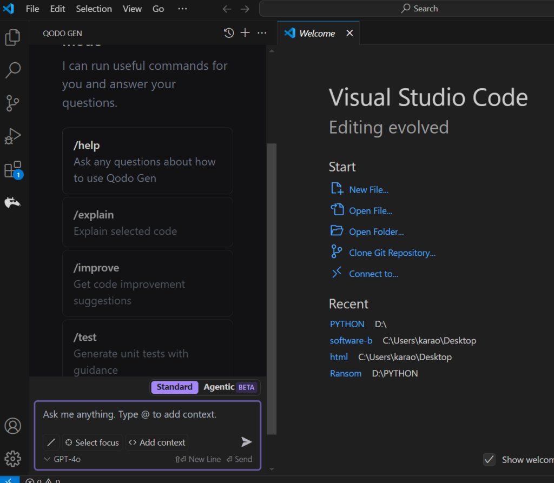Open the Select focus dropdown
The height and width of the screenshot is (483, 554).
point(92,442)
